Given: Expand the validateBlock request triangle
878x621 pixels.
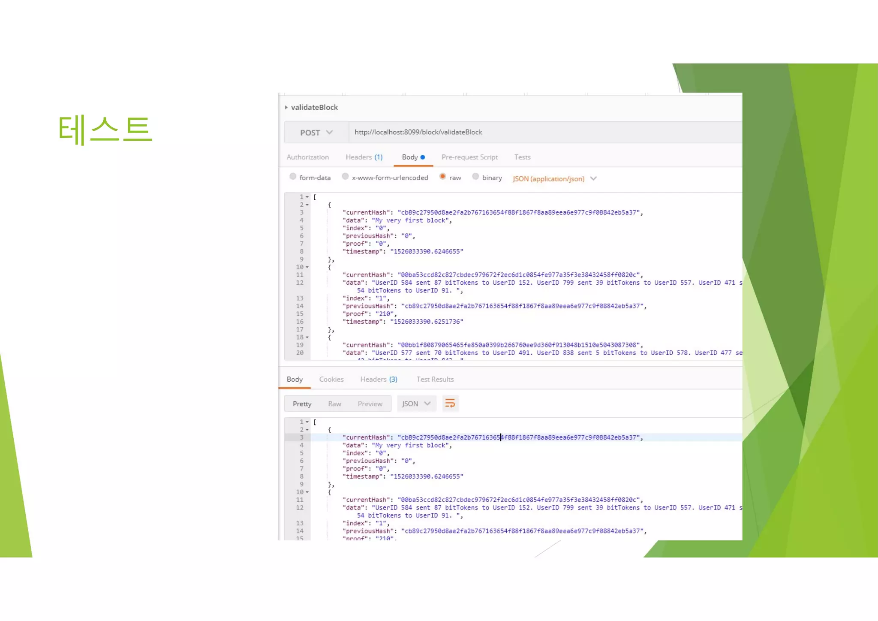Looking at the screenshot, I should [x=286, y=107].
